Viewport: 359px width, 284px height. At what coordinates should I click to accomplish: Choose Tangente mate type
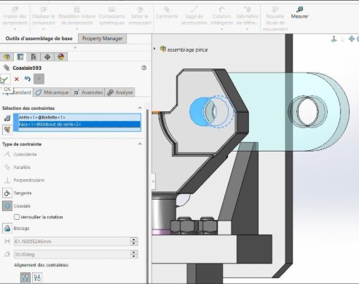pos(17,193)
